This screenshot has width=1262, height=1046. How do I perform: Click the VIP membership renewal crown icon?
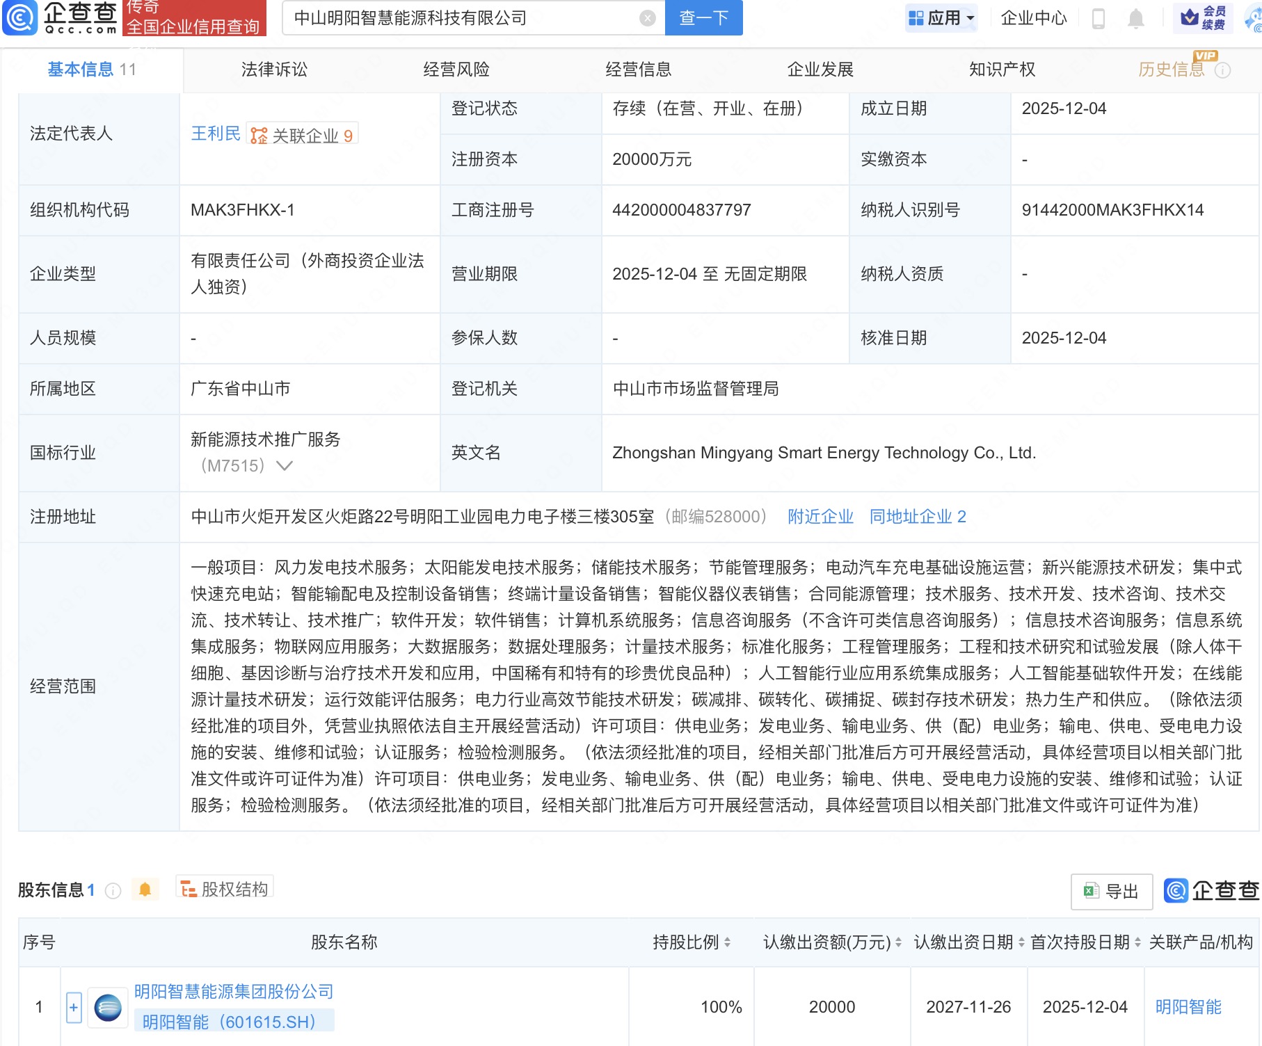[1191, 17]
